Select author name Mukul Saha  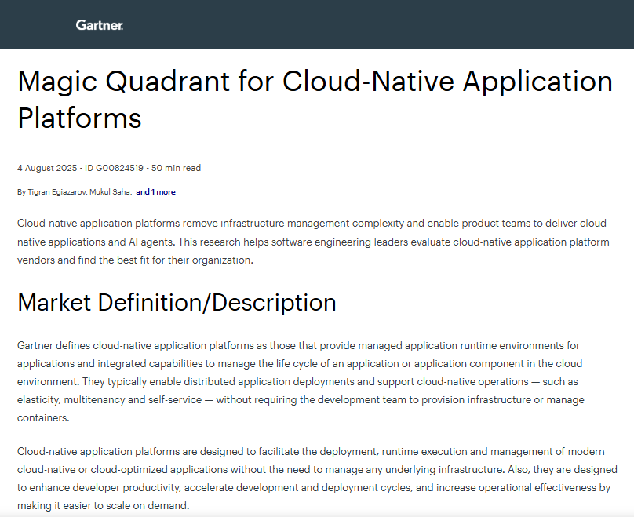click(x=111, y=191)
